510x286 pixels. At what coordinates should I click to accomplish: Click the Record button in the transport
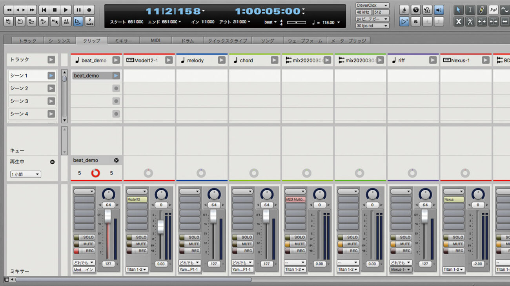coord(90,10)
